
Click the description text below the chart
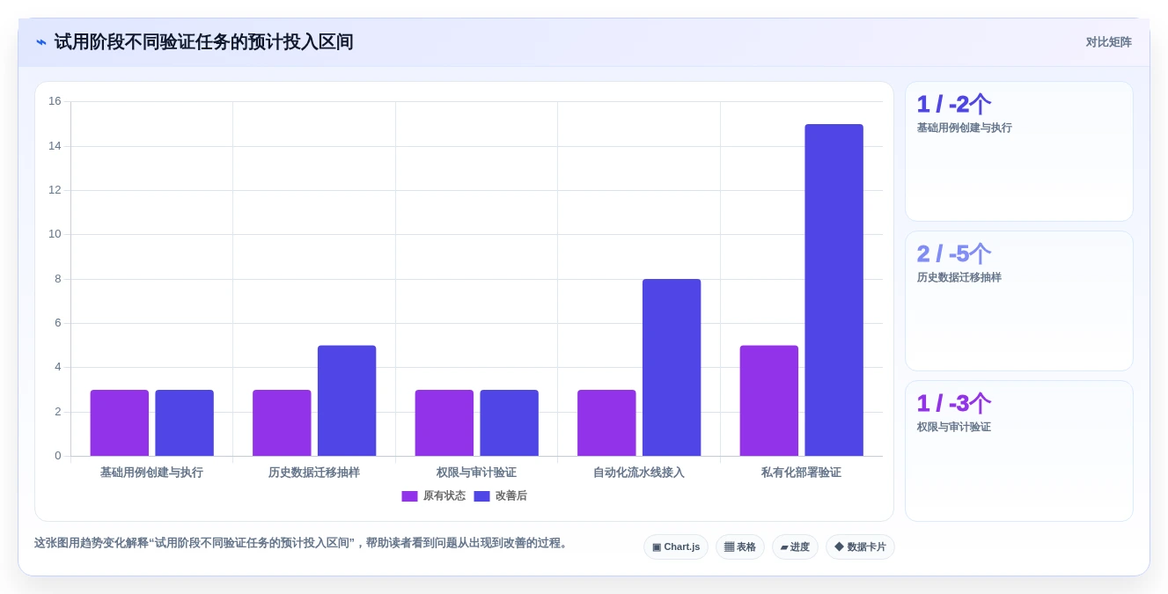(303, 543)
